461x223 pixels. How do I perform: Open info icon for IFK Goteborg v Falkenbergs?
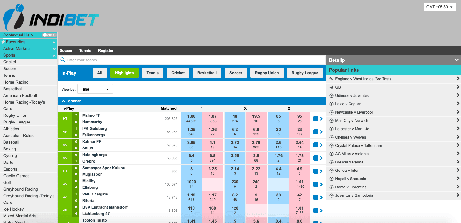tap(316, 132)
